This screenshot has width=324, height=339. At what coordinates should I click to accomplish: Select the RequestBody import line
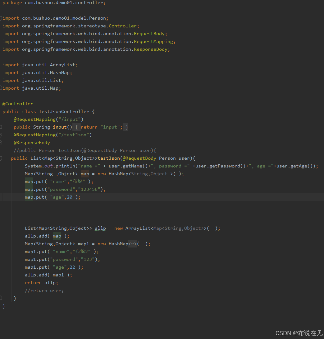pos(85,34)
